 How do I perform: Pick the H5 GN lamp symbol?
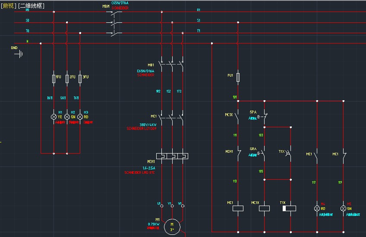click(x=344, y=208)
